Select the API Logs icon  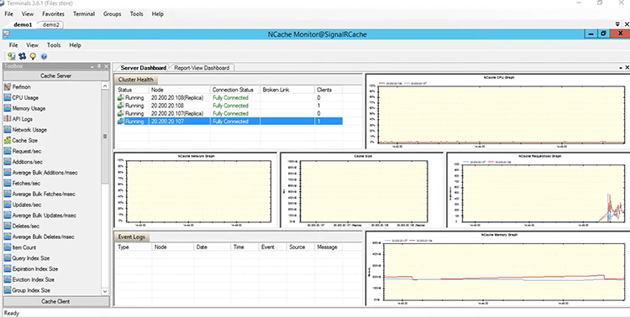(x=8, y=119)
